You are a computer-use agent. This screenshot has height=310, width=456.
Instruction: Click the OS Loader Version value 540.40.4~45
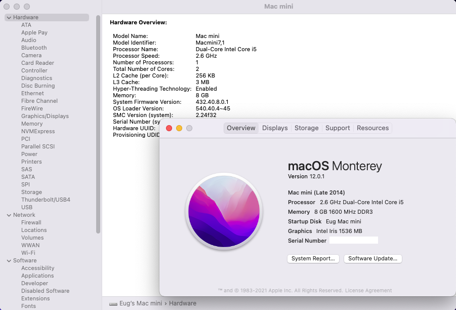point(213,108)
